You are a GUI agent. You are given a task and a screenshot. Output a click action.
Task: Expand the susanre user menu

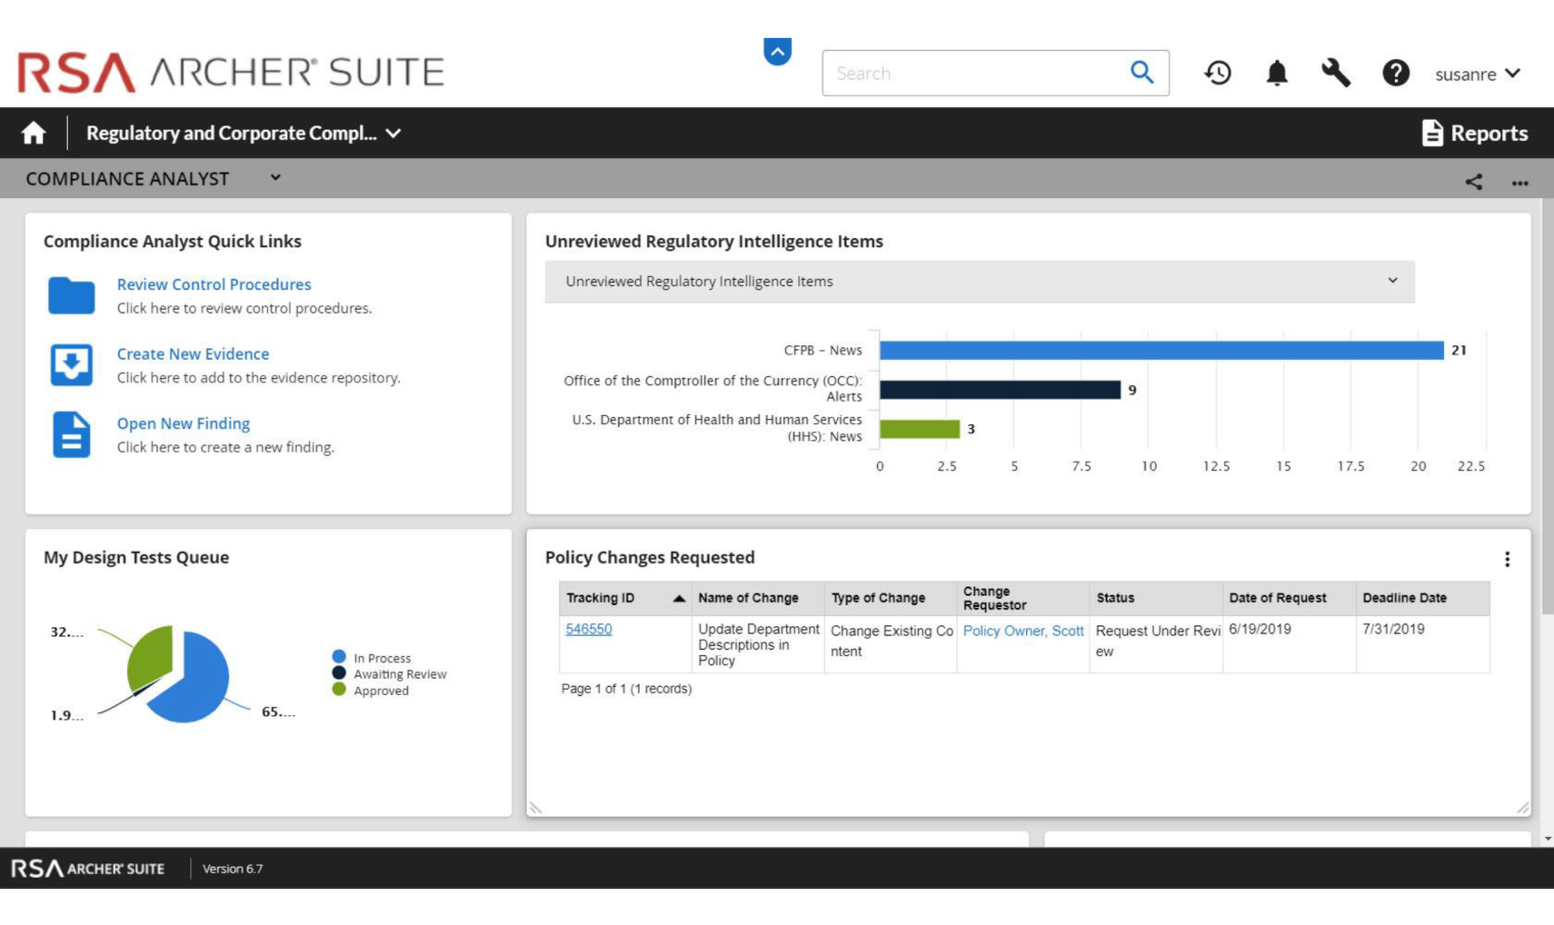click(1477, 74)
